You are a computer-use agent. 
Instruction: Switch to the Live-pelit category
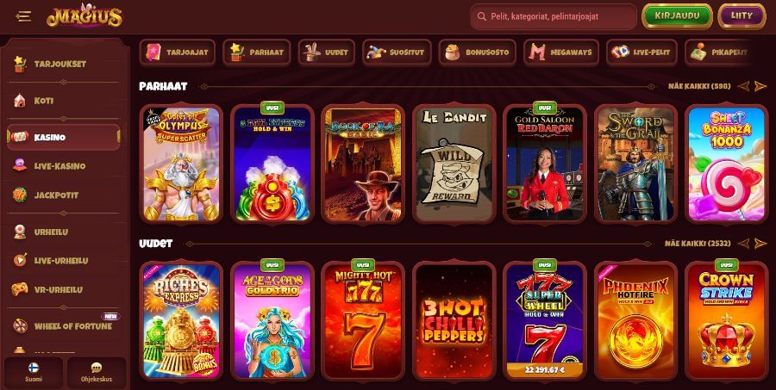click(641, 53)
